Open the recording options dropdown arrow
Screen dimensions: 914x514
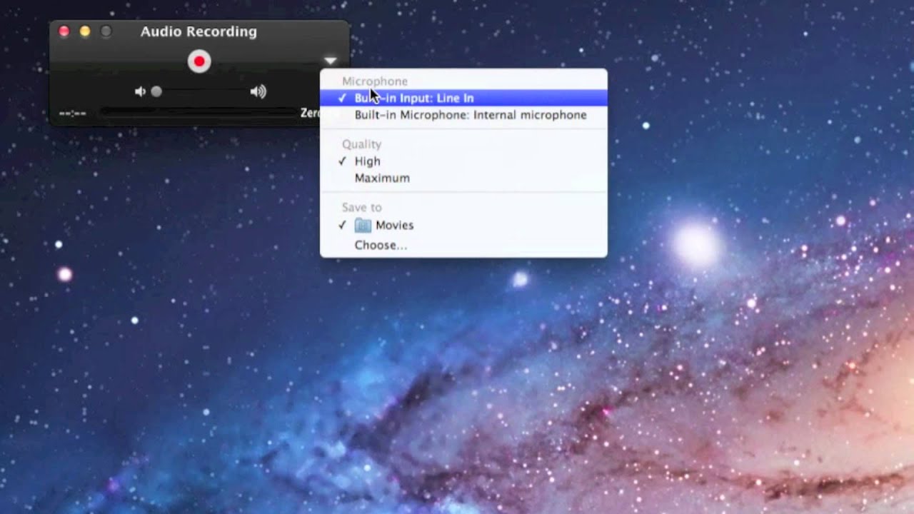point(330,61)
